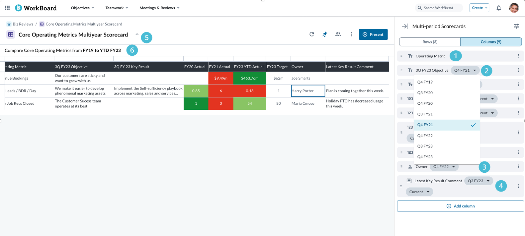
Task: Open the Objectives menu
Action: pyautogui.click(x=82, y=8)
